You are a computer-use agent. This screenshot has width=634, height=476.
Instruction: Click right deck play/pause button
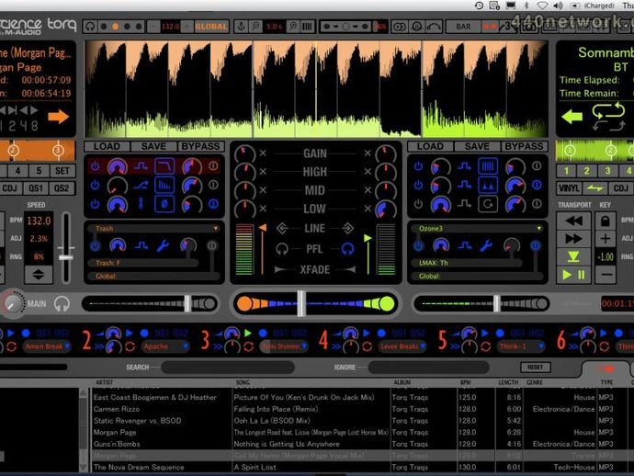(573, 275)
